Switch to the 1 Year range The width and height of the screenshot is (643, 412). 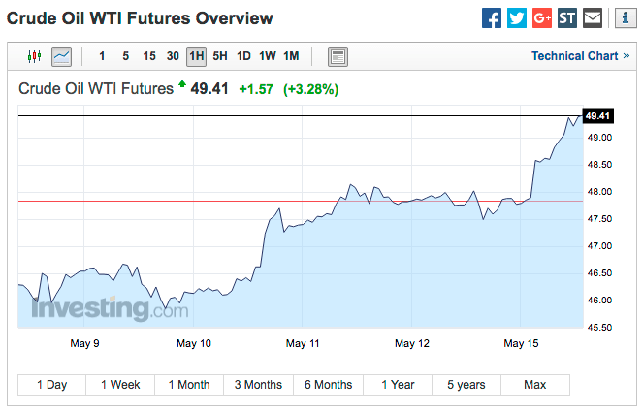(x=397, y=385)
